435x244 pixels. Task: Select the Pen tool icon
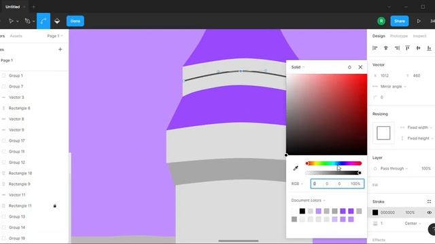click(27, 21)
